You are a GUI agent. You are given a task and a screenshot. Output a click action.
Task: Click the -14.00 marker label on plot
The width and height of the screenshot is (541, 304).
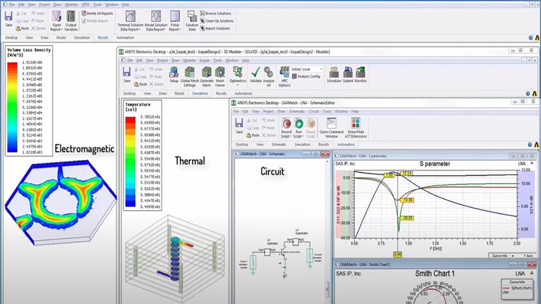click(x=407, y=200)
